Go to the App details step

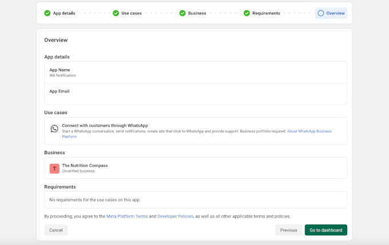point(64,13)
